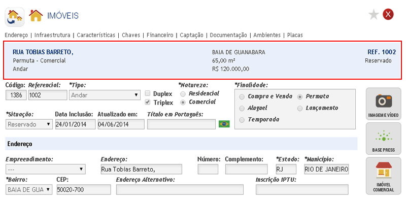Choose Compra e Venda purpose

[x=242, y=97]
